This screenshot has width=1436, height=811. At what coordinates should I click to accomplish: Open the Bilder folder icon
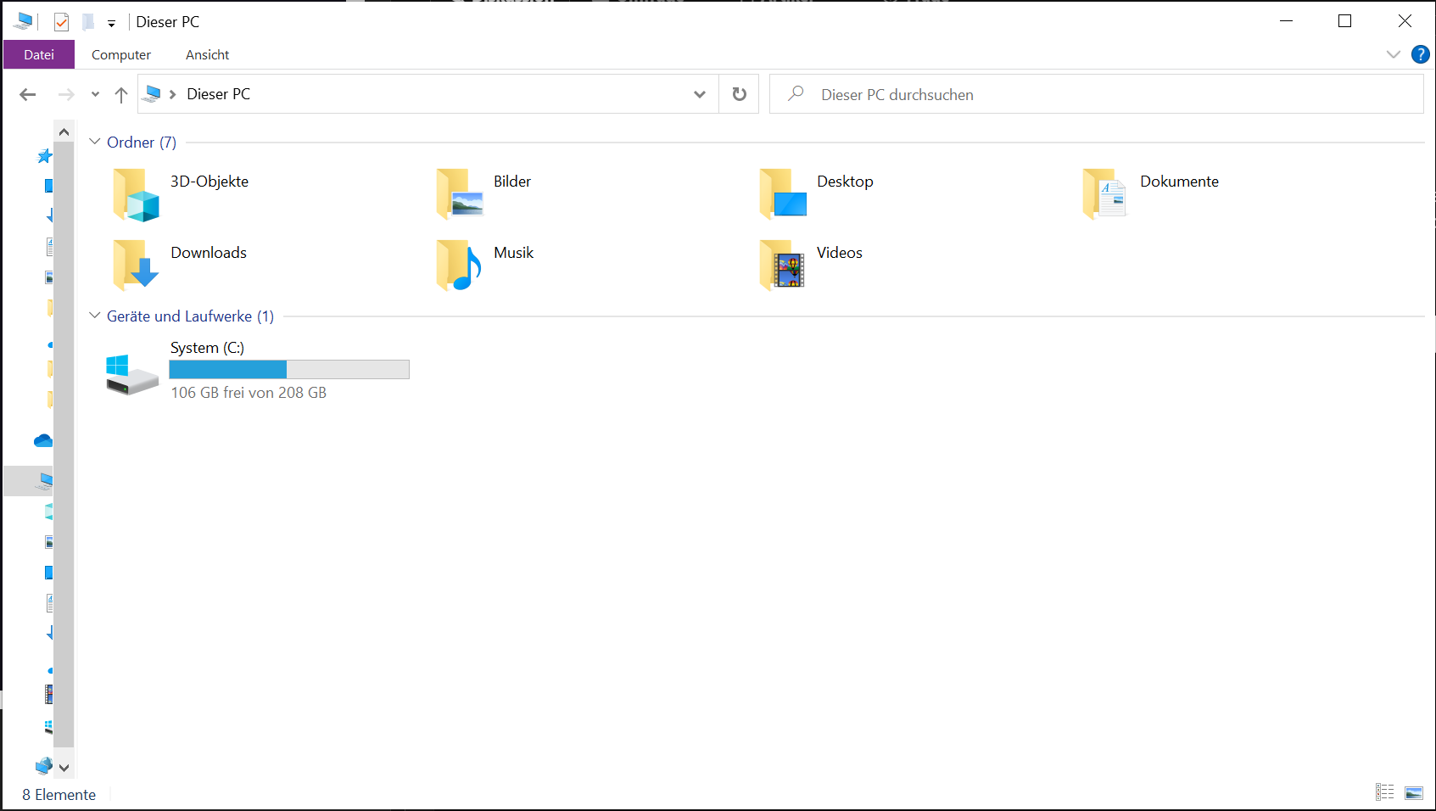pos(460,193)
